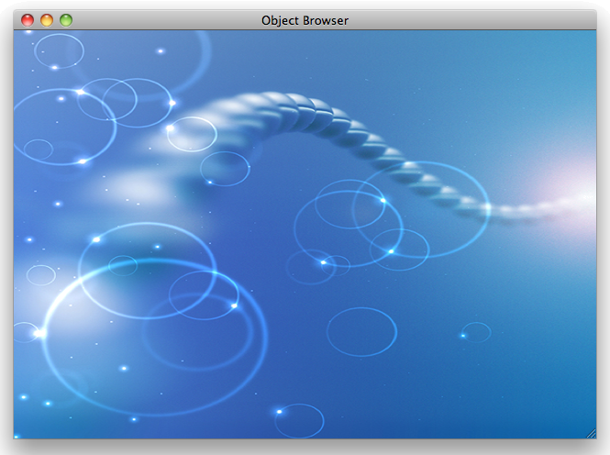The width and height of the screenshot is (610, 455).
Task: Minimize the Object Browser window
Action: click(x=47, y=20)
